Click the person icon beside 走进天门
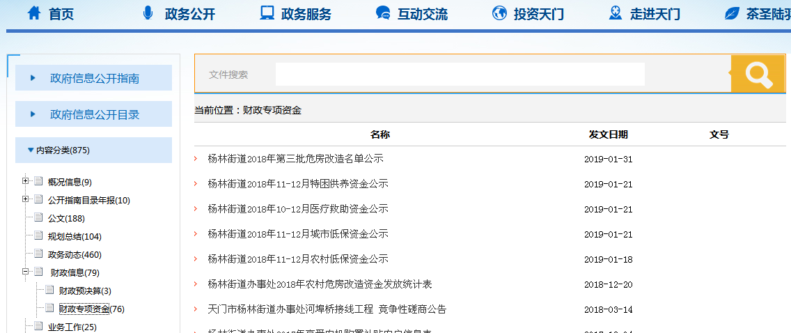 click(x=615, y=13)
